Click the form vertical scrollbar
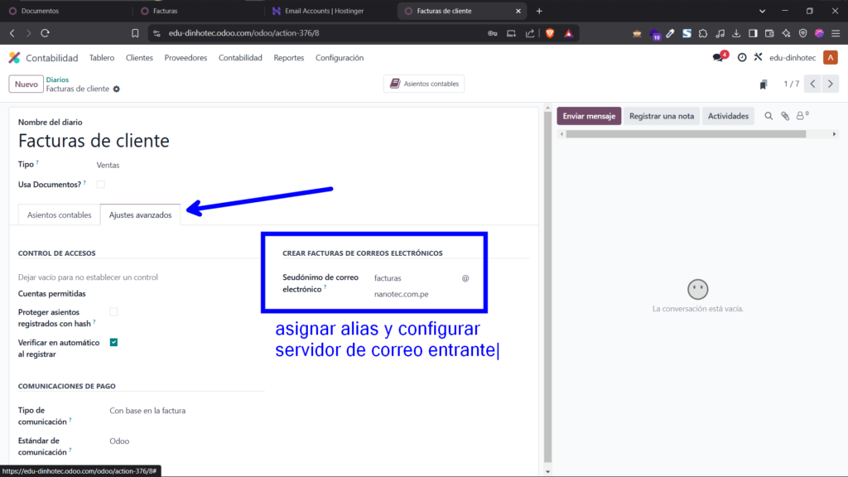848x477 pixels. [x=548, y=287]
